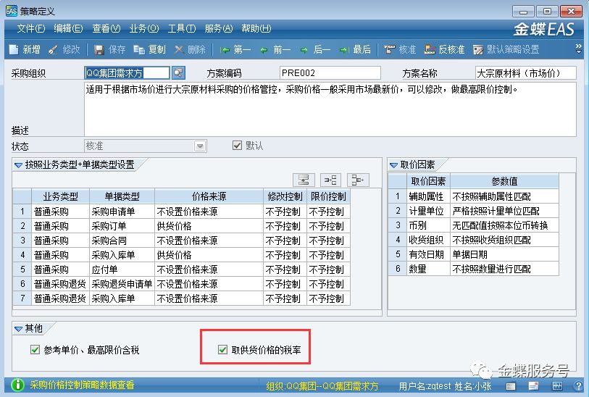
Task: Click the green info icon in the status bar
Action: pyautogui.click(x=17, y=385)
